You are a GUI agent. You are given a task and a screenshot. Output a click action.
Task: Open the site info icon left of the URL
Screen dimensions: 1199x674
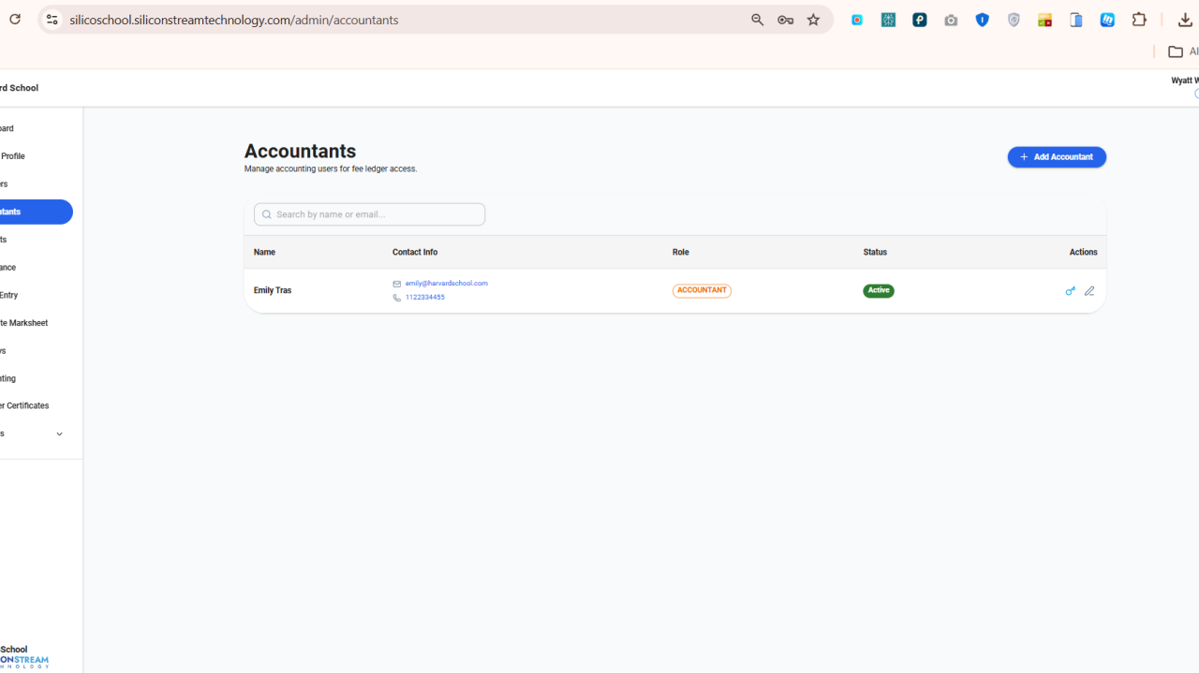pyautogui.click(x=52, y=20)
